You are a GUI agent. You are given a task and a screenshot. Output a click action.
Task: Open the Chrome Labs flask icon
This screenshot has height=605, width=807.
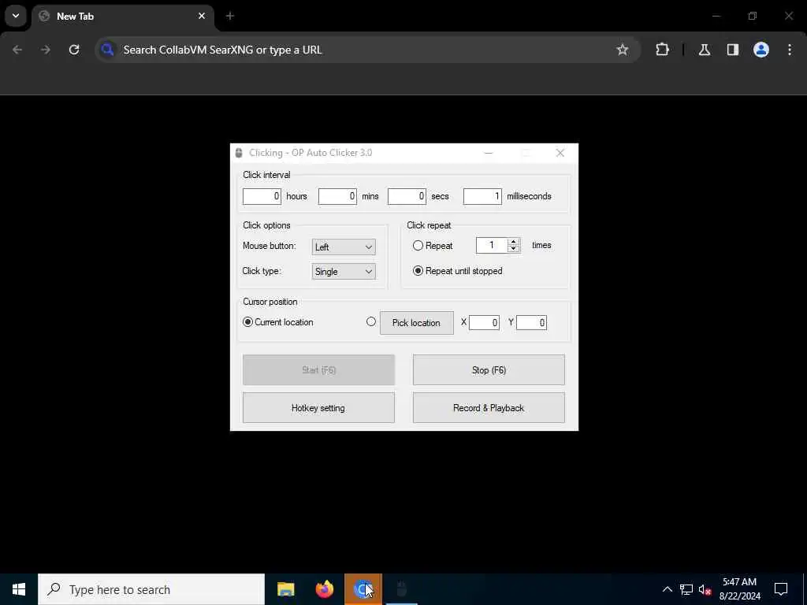coord(705,50)
